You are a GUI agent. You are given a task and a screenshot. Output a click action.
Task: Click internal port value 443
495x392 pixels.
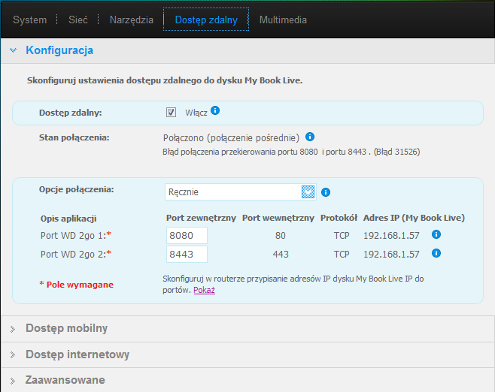point(281,255)
